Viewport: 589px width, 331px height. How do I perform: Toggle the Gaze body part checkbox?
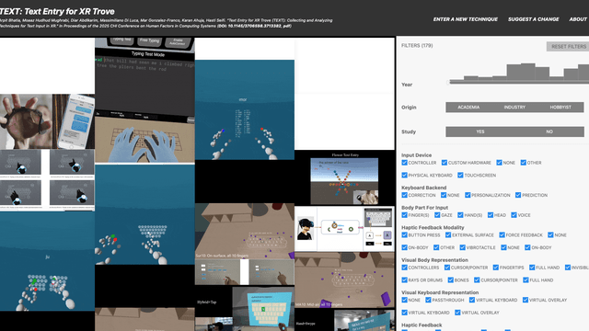[x=437, y=215]
